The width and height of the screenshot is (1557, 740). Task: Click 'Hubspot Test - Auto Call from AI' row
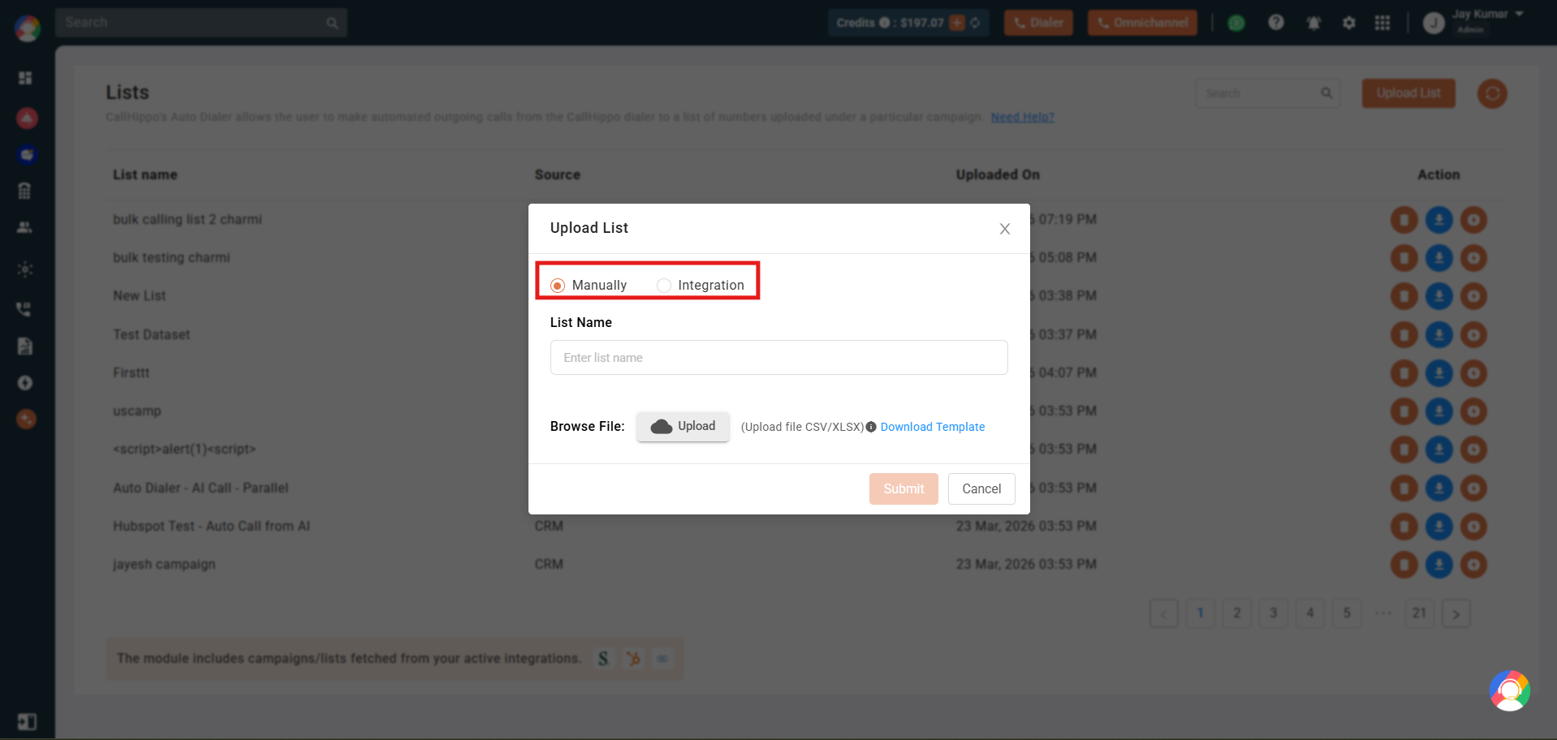click(x=212, y=526)
